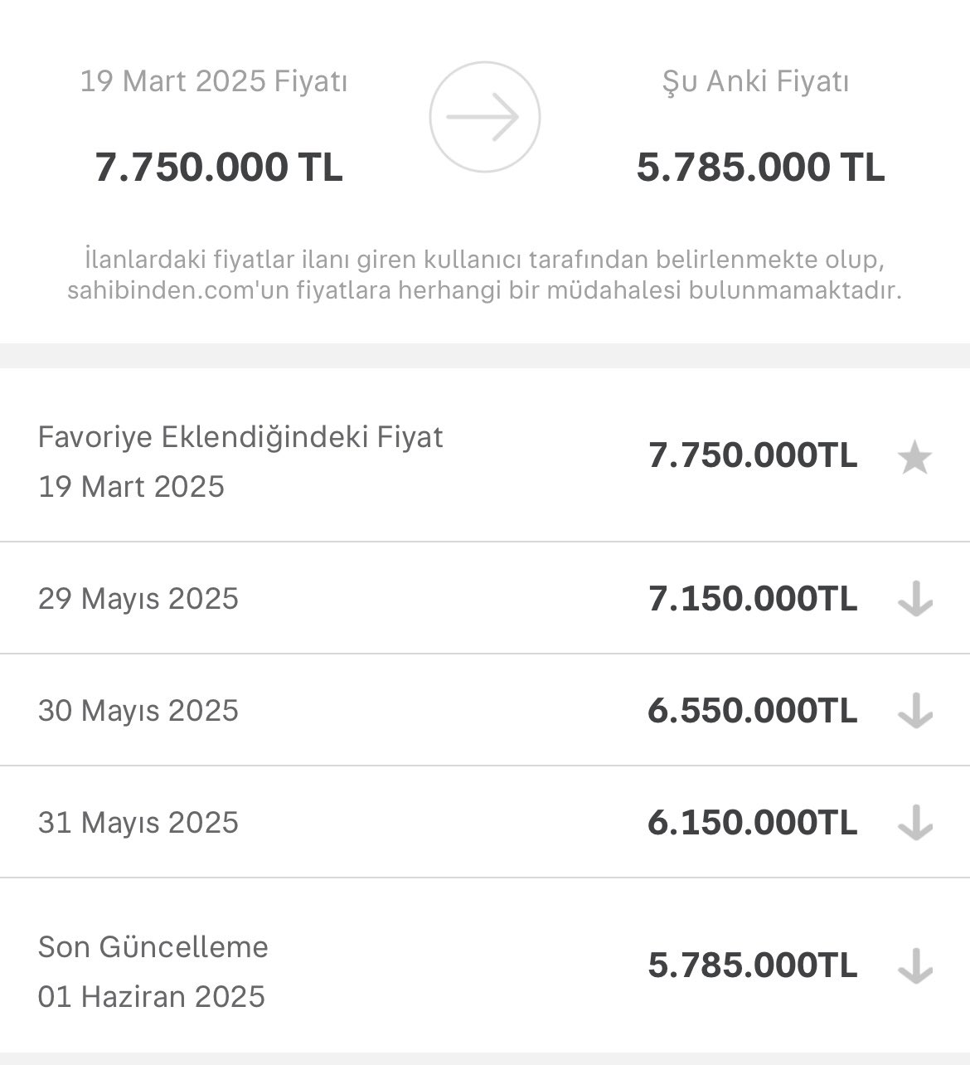
Task: Click the down arrow beside 7.150.000TL
Action: [914, 598]
